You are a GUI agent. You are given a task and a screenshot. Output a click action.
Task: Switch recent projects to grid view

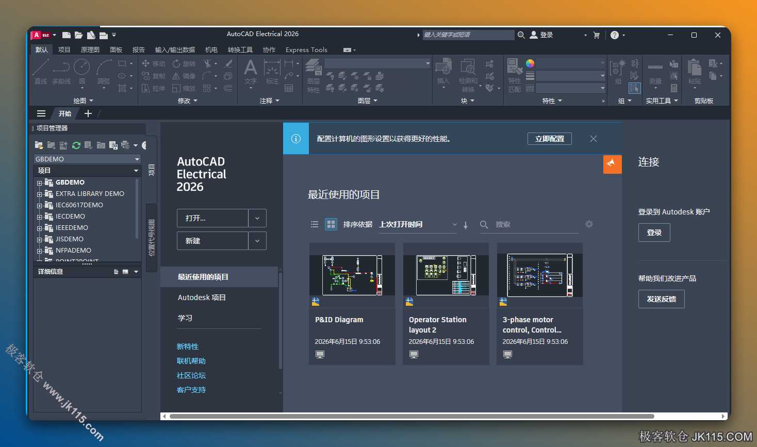coord(331,224)
